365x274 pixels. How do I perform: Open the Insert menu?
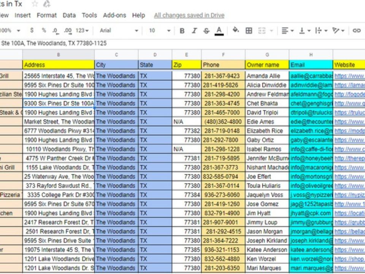pos(22,15)
